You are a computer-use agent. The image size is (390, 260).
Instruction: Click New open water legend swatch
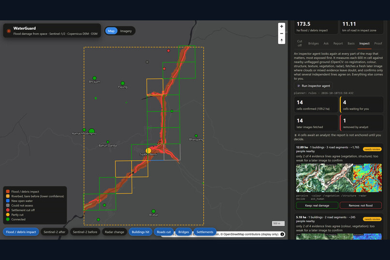8,201
